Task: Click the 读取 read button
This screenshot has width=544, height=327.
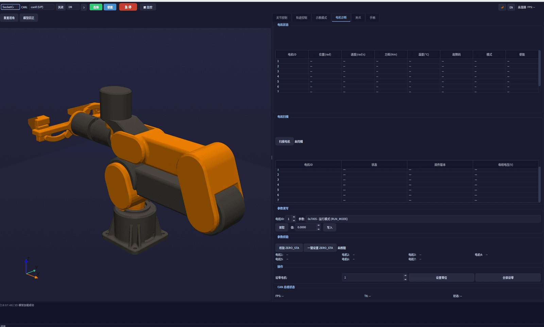Action: coord(282,227)
